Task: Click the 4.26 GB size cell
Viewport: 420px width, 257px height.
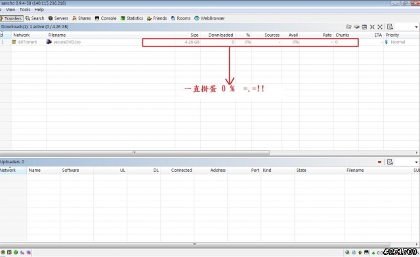Action: (192, 42)
